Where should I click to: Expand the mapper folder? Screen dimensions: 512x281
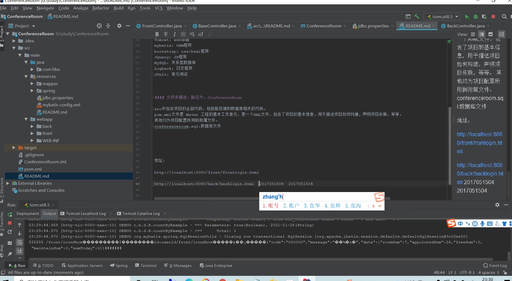32,84
